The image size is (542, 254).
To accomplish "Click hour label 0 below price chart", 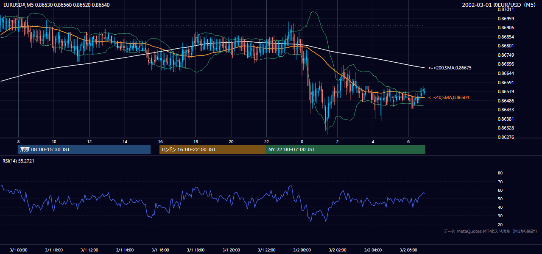I will [x=302, y=141].
